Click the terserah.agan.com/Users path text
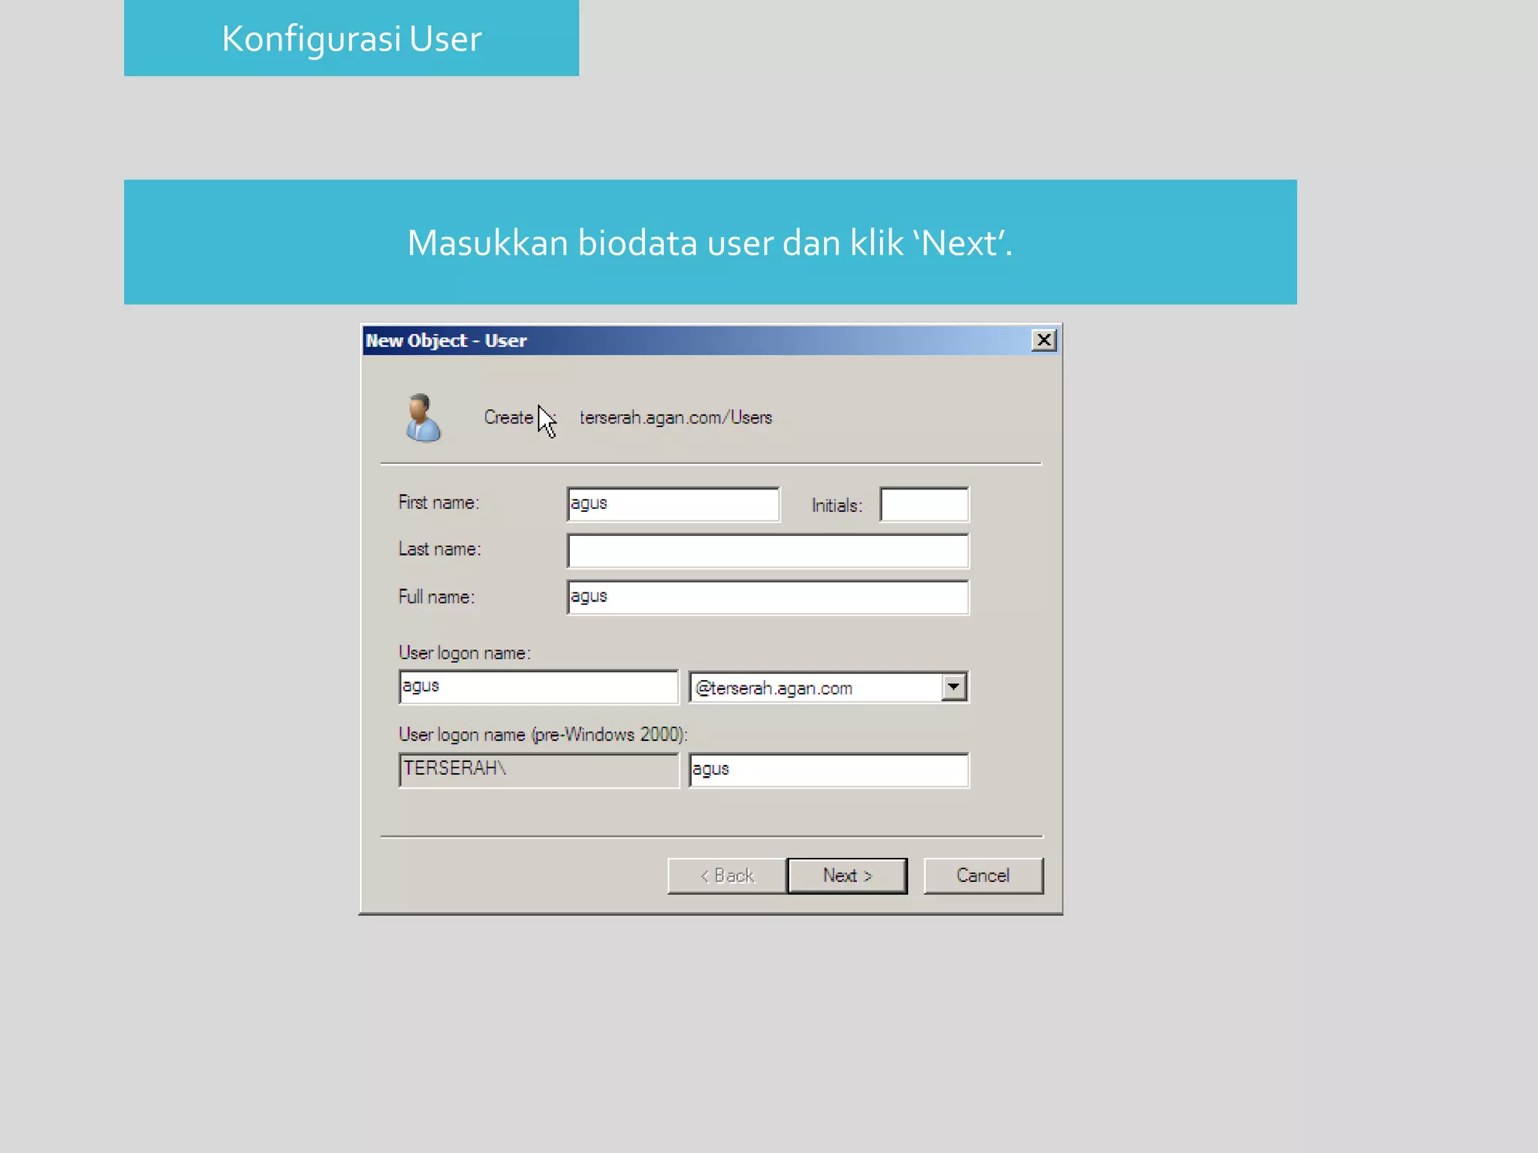The image size is (1538, 1153). (x=675, y=417)
